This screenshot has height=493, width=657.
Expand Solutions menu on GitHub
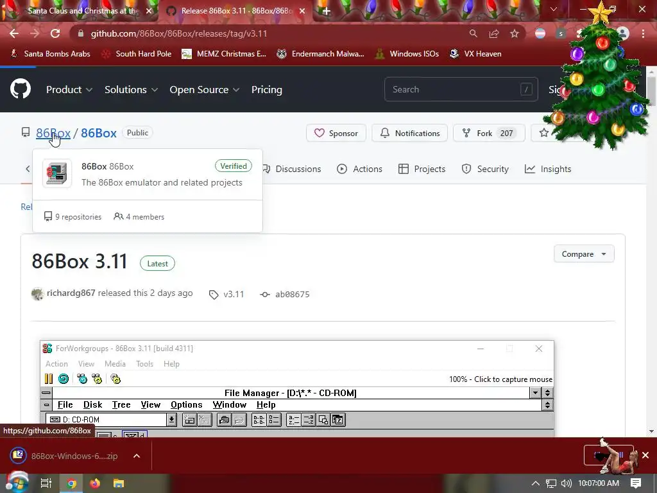coord(131,90)
